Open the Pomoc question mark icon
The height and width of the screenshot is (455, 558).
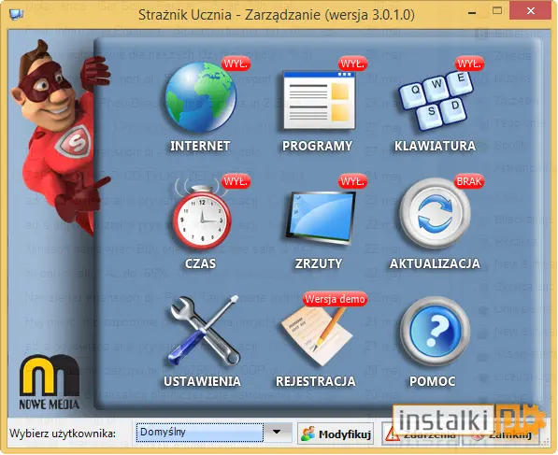click(x=435, y=332)
